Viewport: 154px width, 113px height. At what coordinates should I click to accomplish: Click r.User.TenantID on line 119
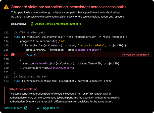pyautogui.click(x=89, y=63)
